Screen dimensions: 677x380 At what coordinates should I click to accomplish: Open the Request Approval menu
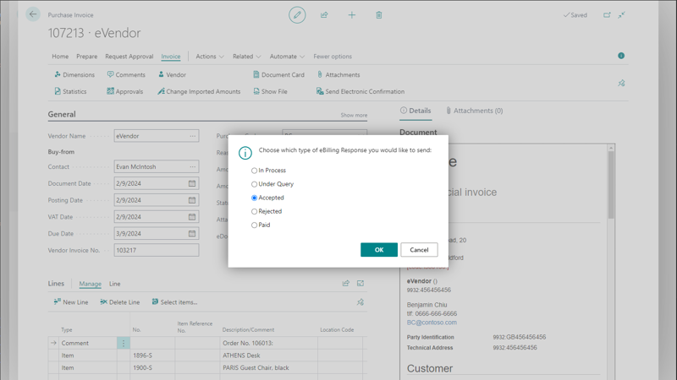click(x=129, y=57)
